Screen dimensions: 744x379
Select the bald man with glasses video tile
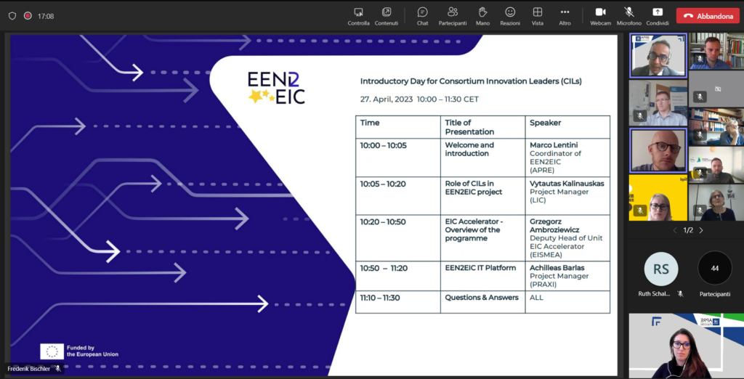click(658, 150)
